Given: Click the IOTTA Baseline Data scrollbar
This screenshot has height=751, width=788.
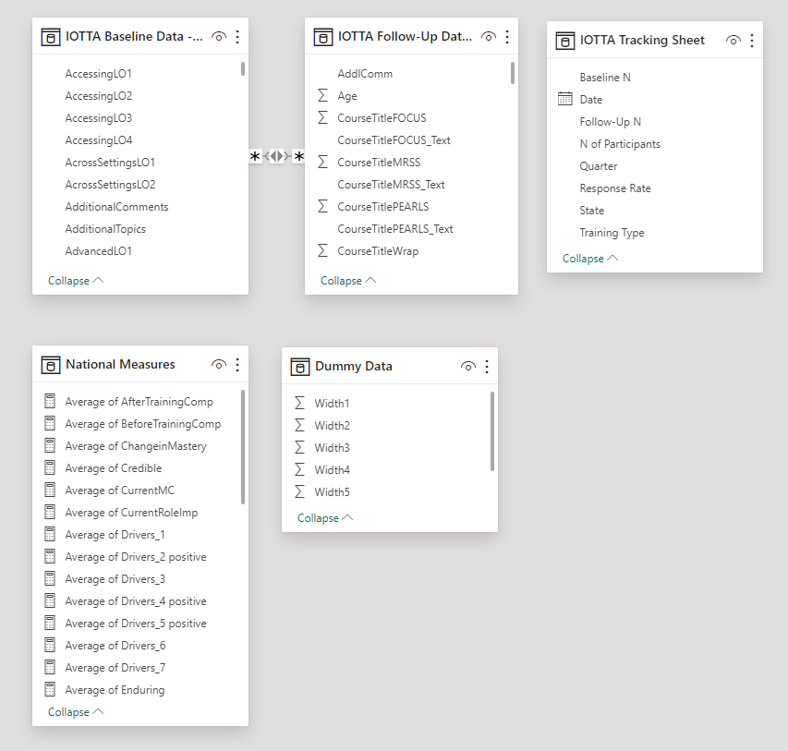Looking at the screenshot, I should point(243,69).
